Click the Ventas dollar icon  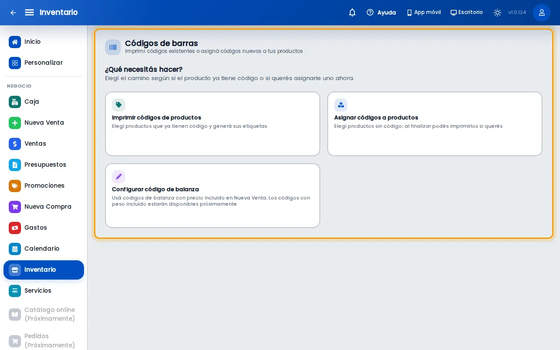coord(15,144)
